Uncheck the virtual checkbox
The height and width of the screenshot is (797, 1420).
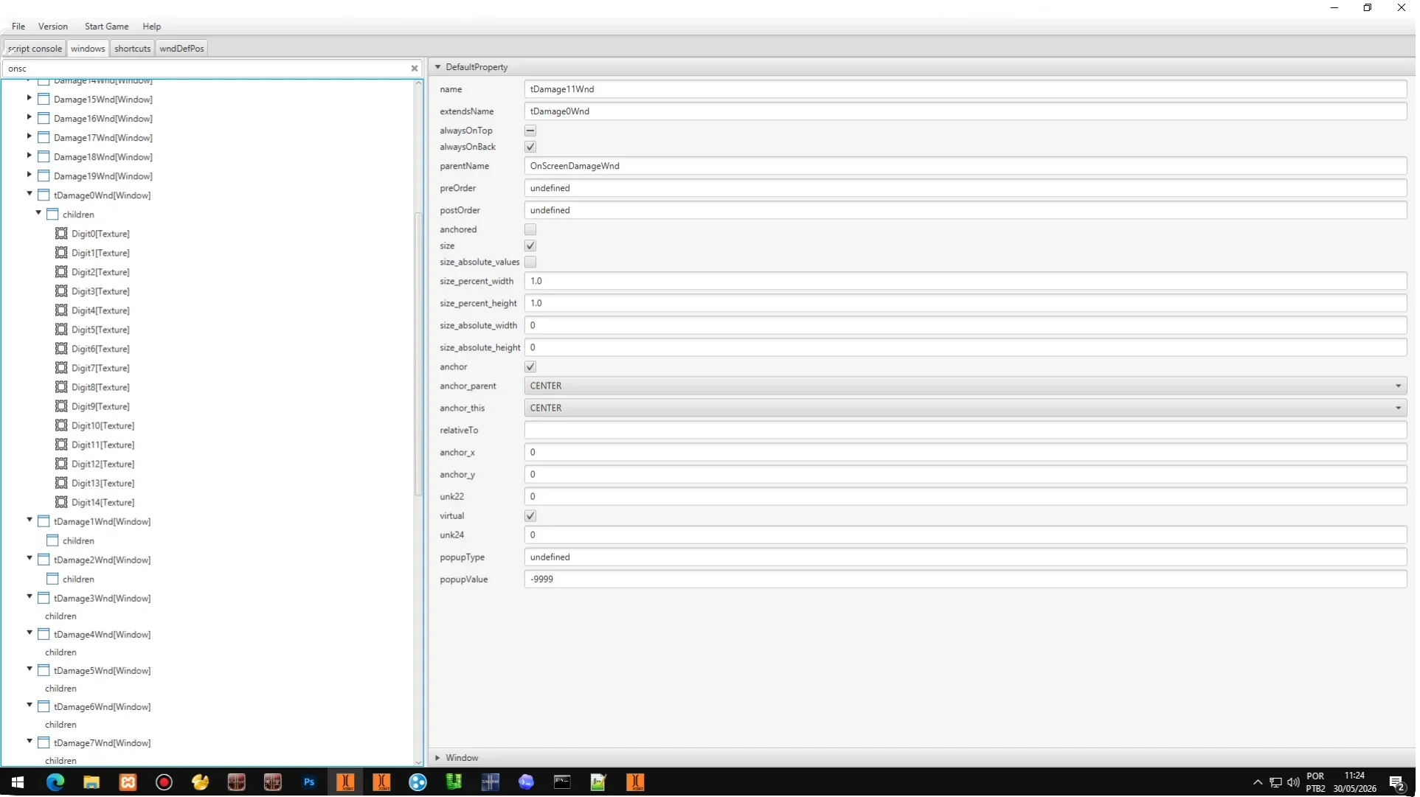coord(530,515)
